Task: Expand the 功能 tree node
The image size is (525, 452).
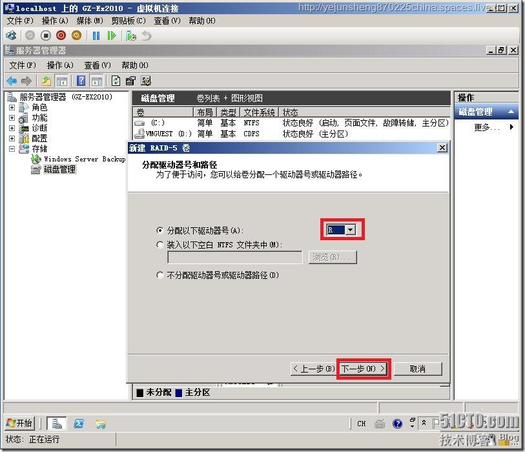Action: (x=12, y=118)
